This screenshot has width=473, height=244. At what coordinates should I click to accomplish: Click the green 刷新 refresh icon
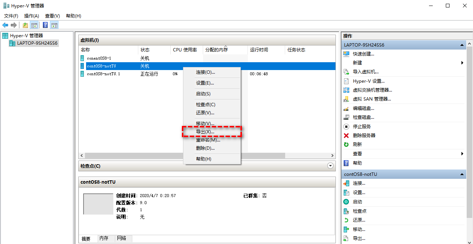[x=346, y=145]
